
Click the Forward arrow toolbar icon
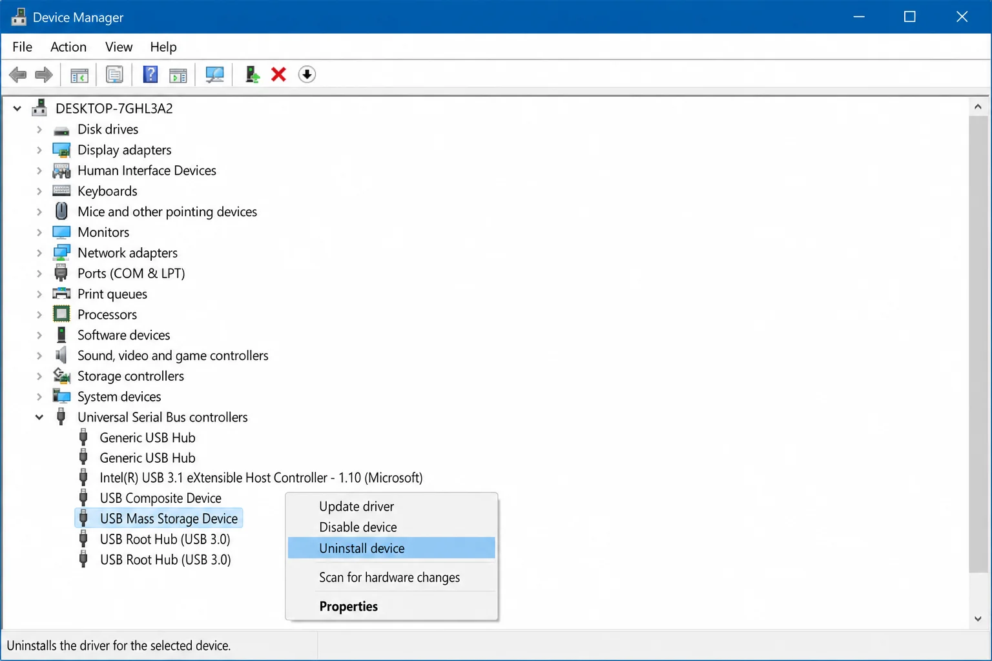point(44,75)
